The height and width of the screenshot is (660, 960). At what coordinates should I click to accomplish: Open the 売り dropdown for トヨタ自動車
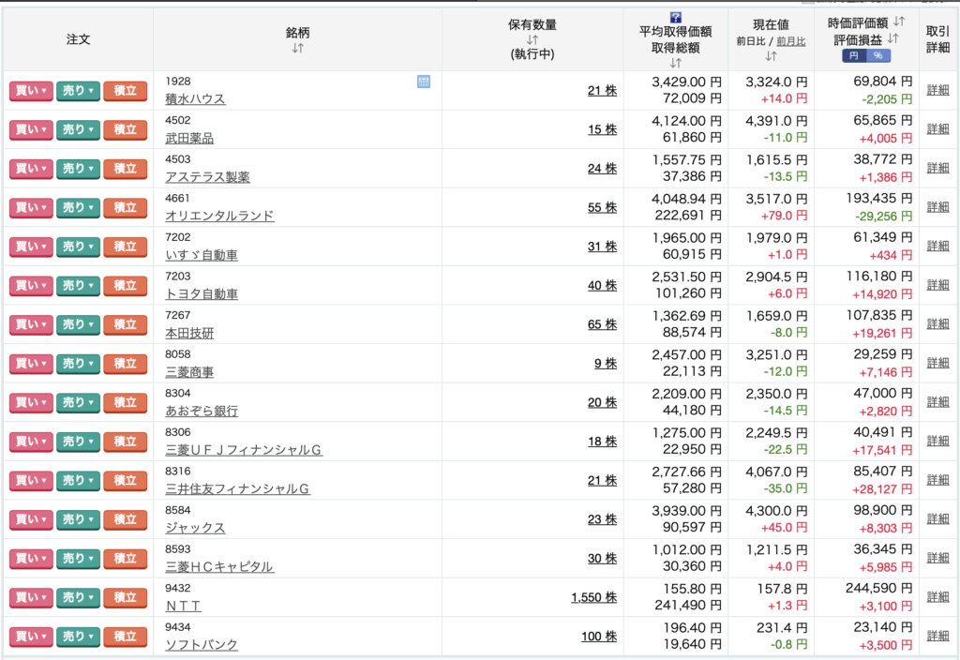pyautogui.click(x=78, y=286)
